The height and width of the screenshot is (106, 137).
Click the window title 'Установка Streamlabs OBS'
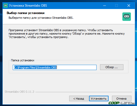tap(28, 6)
